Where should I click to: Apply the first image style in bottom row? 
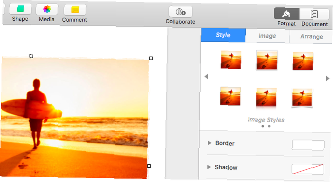coord(230,96)
